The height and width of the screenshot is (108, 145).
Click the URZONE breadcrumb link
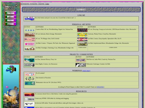pyautogui.click(x=41, y=4)
